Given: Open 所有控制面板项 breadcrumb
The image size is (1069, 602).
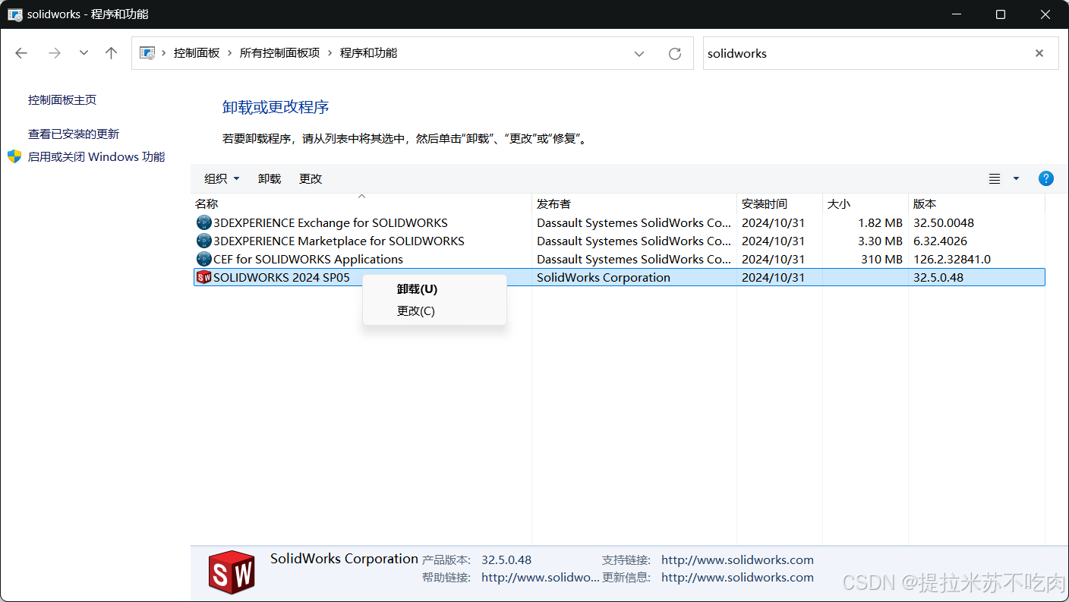Looking at the screenshot, I should point(279,53).
